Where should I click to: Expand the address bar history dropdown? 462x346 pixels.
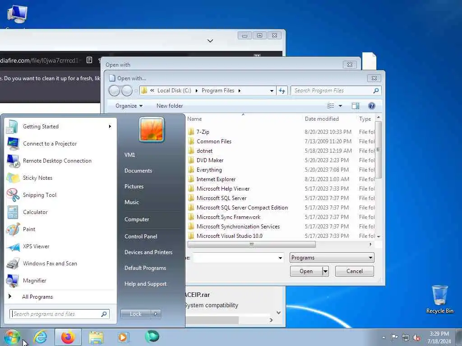tap(272, 91)
